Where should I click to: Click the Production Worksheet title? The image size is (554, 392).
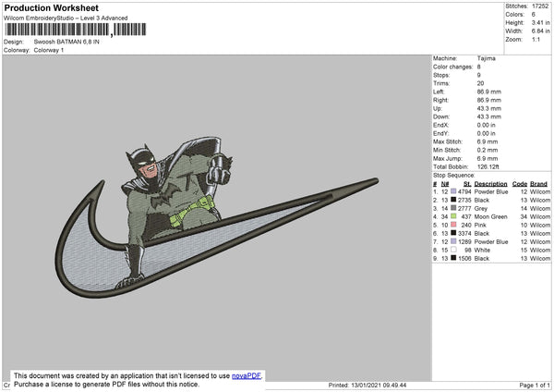(51, 8)
